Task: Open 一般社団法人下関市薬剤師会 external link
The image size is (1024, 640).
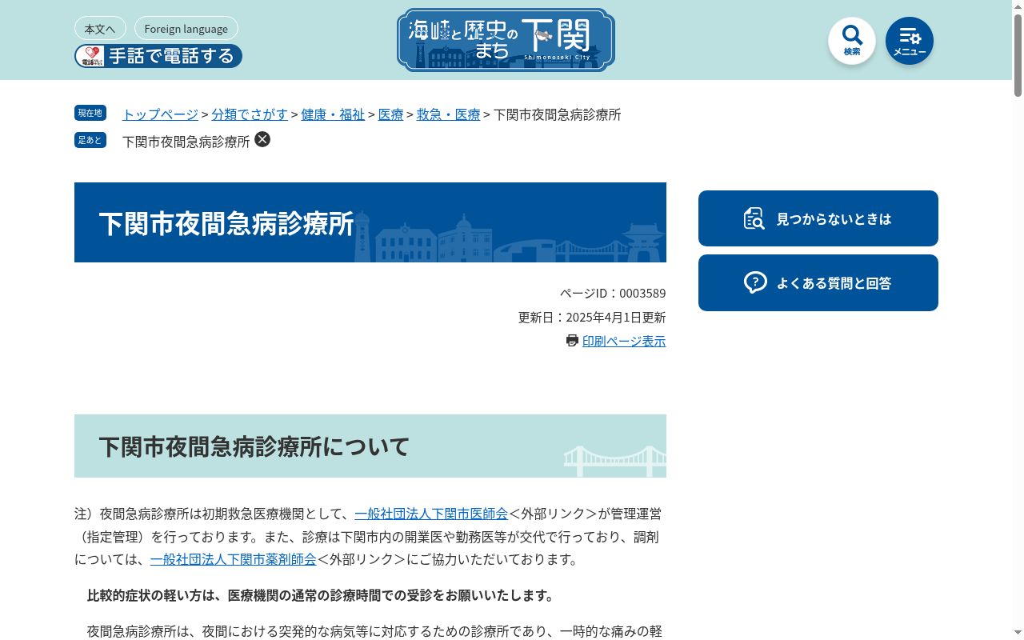Action: click(234, 559)
